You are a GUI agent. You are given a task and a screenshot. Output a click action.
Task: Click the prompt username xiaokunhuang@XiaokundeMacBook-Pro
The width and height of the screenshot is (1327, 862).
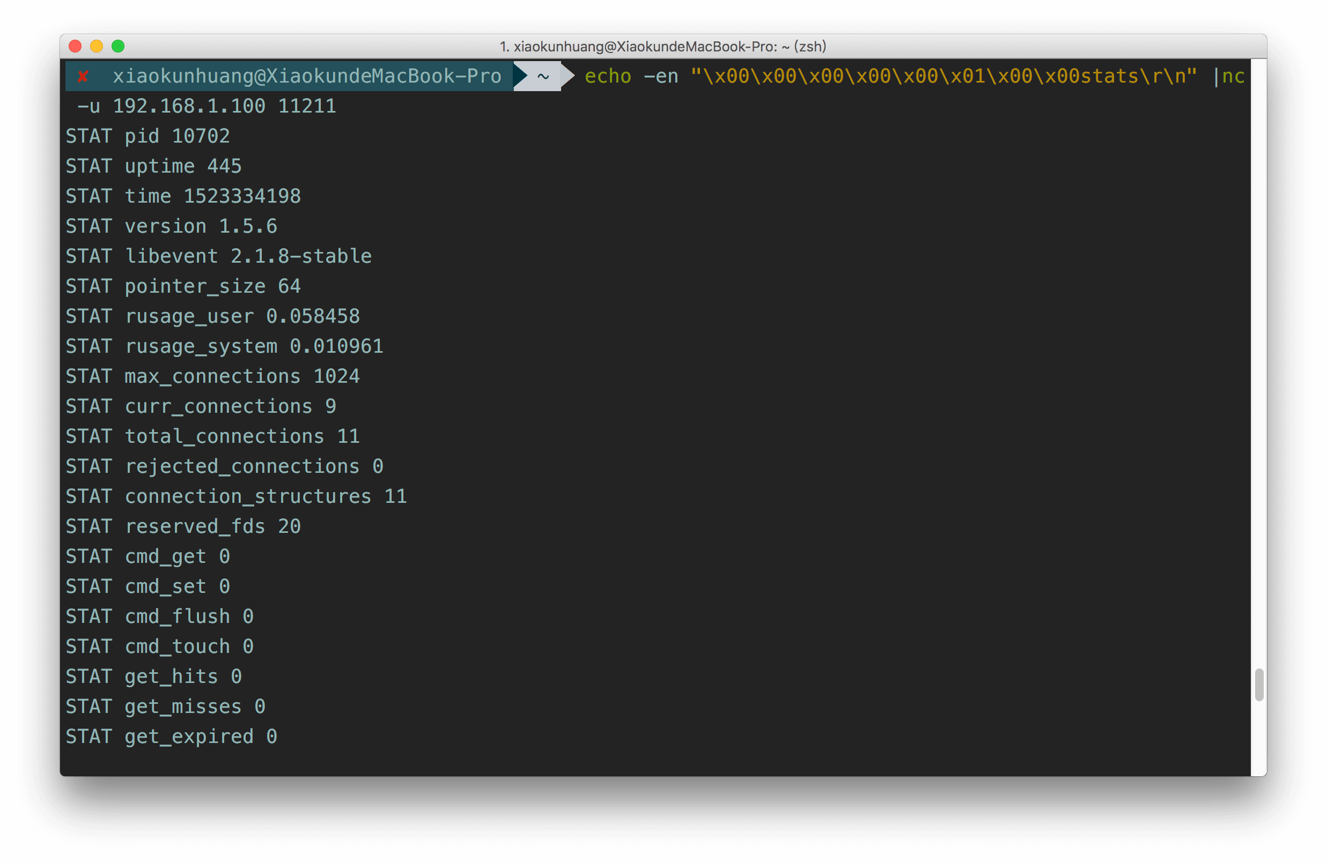click(x=307, y=76)
